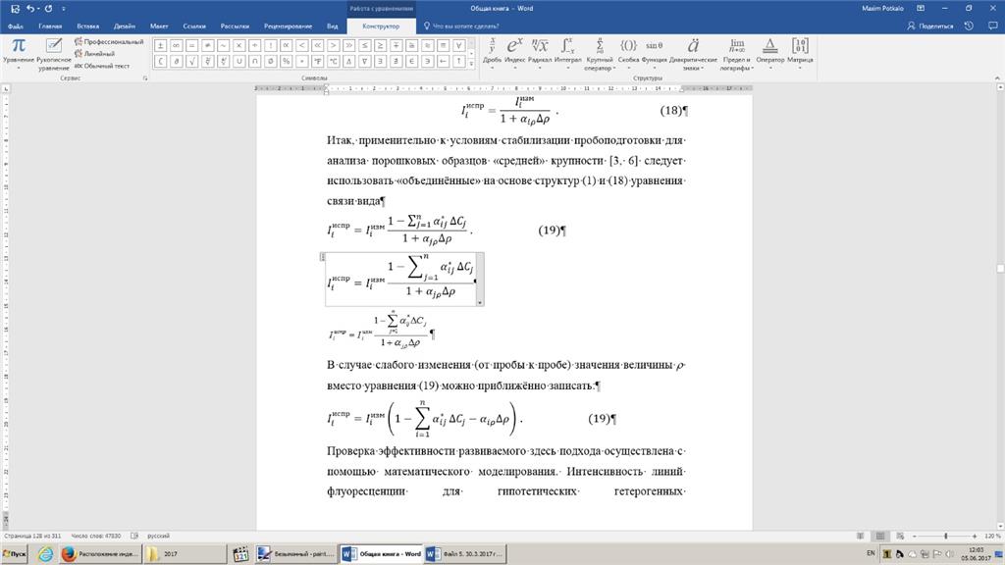
Task: Insert the less-than-or-equal symbol
Action: click(x=364, y=45)
